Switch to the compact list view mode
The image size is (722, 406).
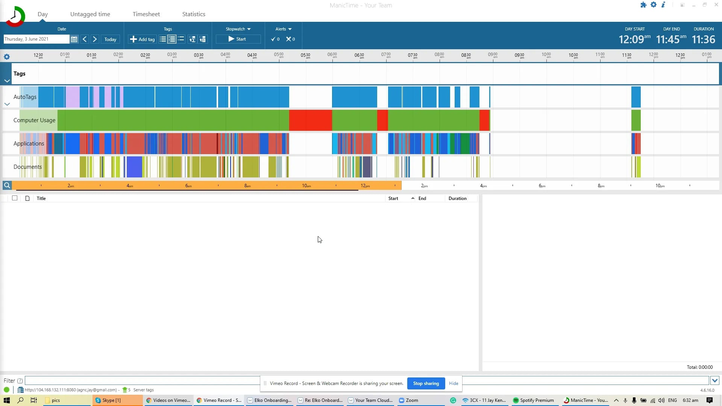pyautogui.click(x=181, y=39)
